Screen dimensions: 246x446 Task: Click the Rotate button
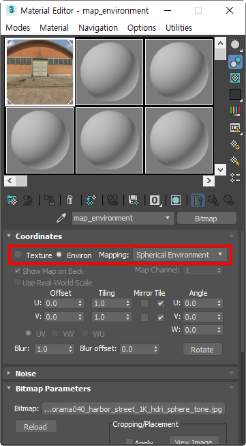point(202,349)
